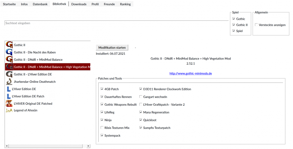293x149 pixels.
Task: Uncheck Mana Regeneration
Action: point(141,112)
